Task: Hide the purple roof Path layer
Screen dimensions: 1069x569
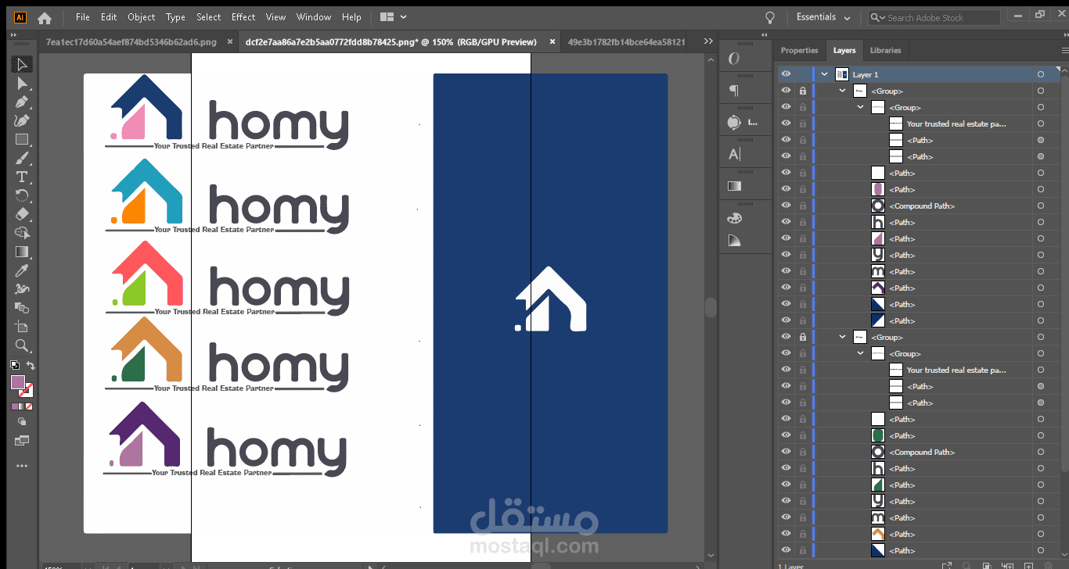Action: (x=786, y=288)
